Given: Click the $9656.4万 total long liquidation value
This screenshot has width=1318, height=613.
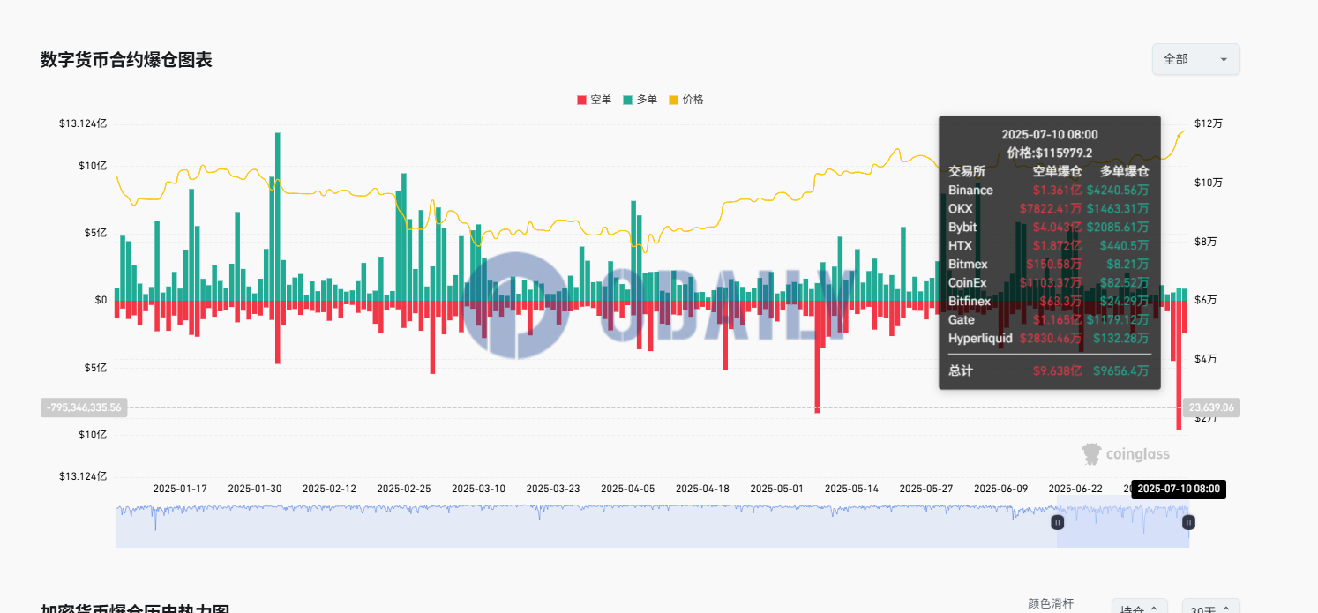Looking at the screenshot, I should click(1120, 370).
